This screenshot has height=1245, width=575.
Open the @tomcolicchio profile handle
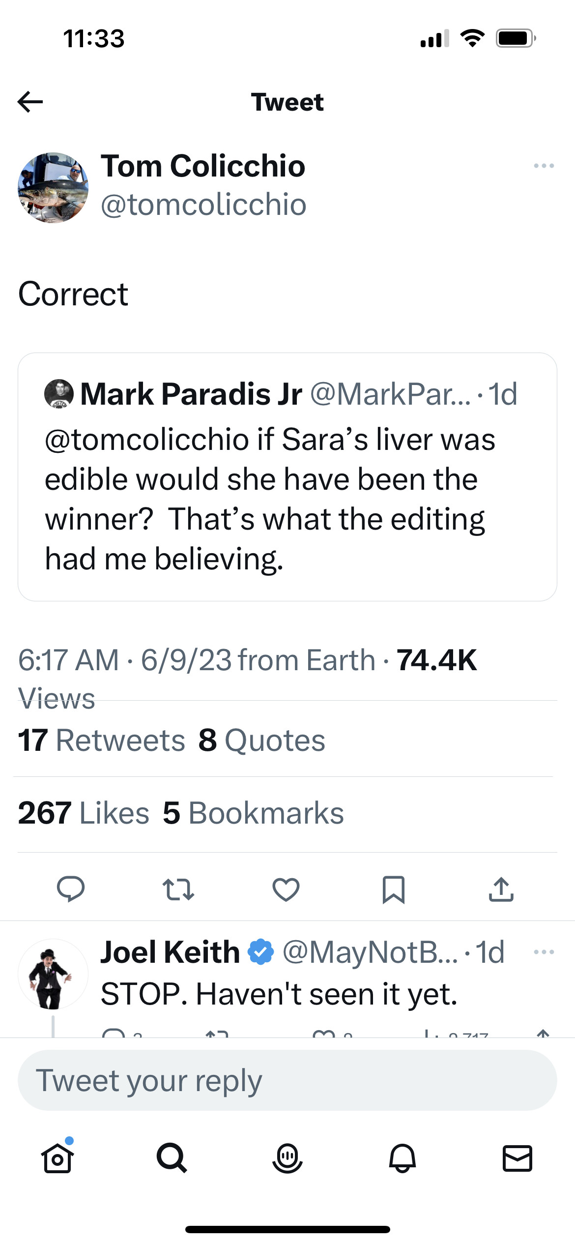pyautogui.click(x=203, y=205)
